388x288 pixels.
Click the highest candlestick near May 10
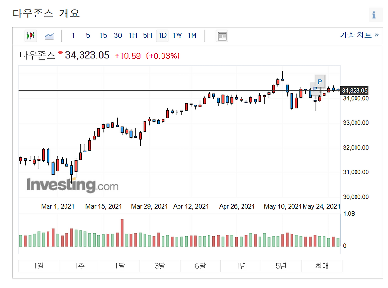pyautogui.click(x=283, y=76)
